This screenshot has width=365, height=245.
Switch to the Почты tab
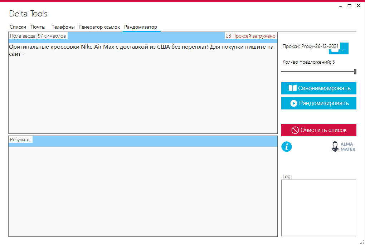point(38,27)
